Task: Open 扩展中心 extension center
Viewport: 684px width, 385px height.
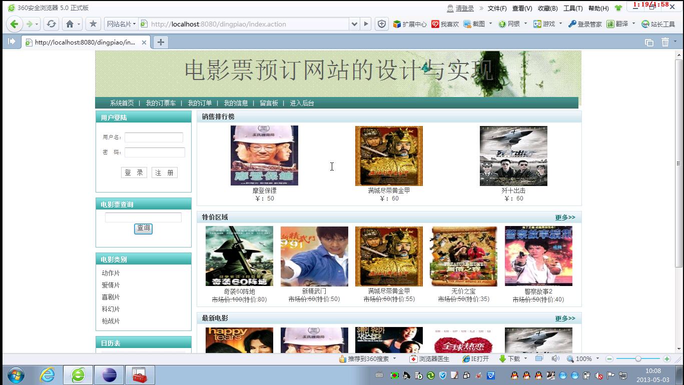Action: coord(410,24)
